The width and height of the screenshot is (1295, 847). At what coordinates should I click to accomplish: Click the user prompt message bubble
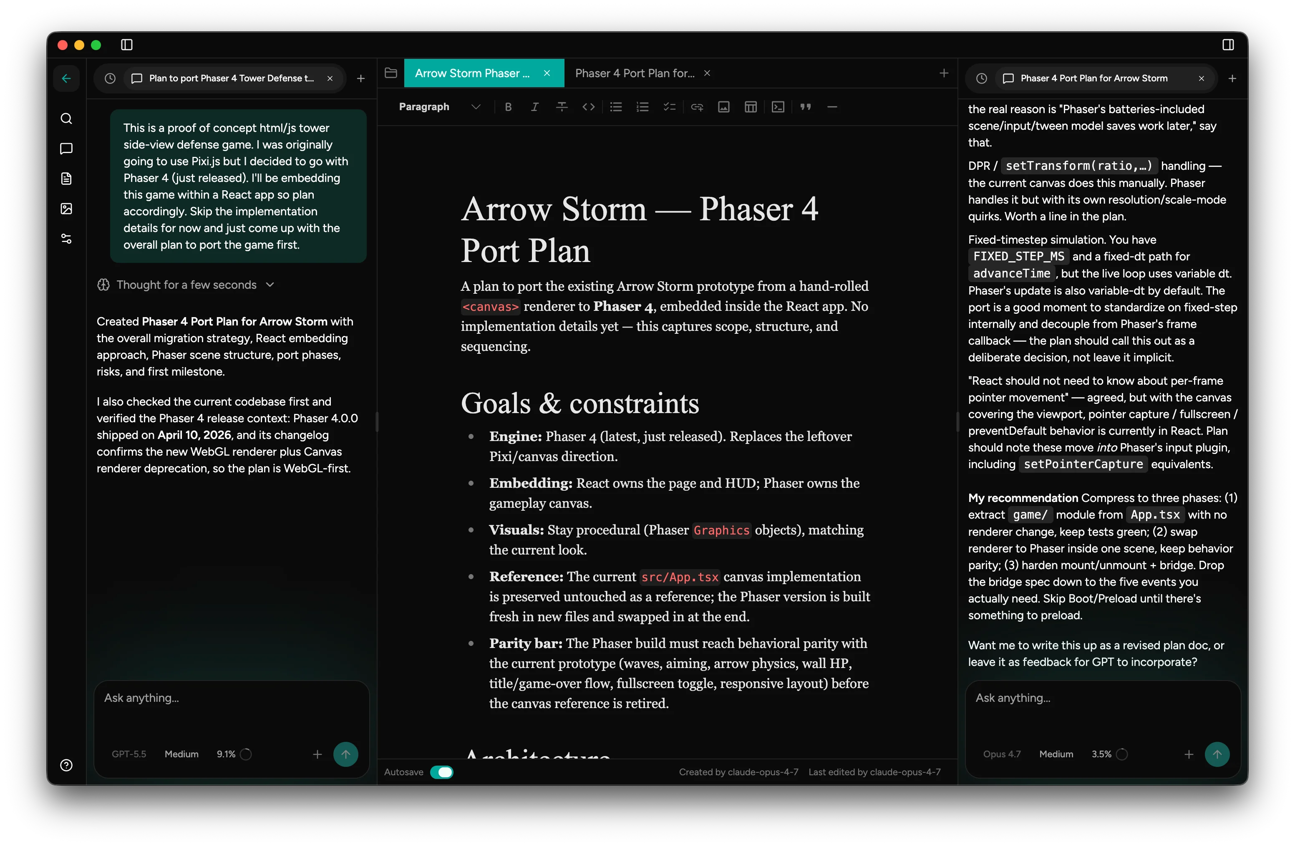pos(238,186)
